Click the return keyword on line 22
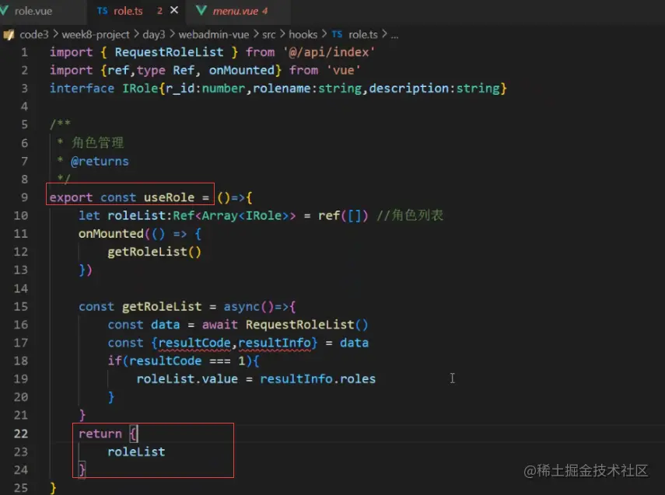The image size is (665, 495). coord(100,434)
